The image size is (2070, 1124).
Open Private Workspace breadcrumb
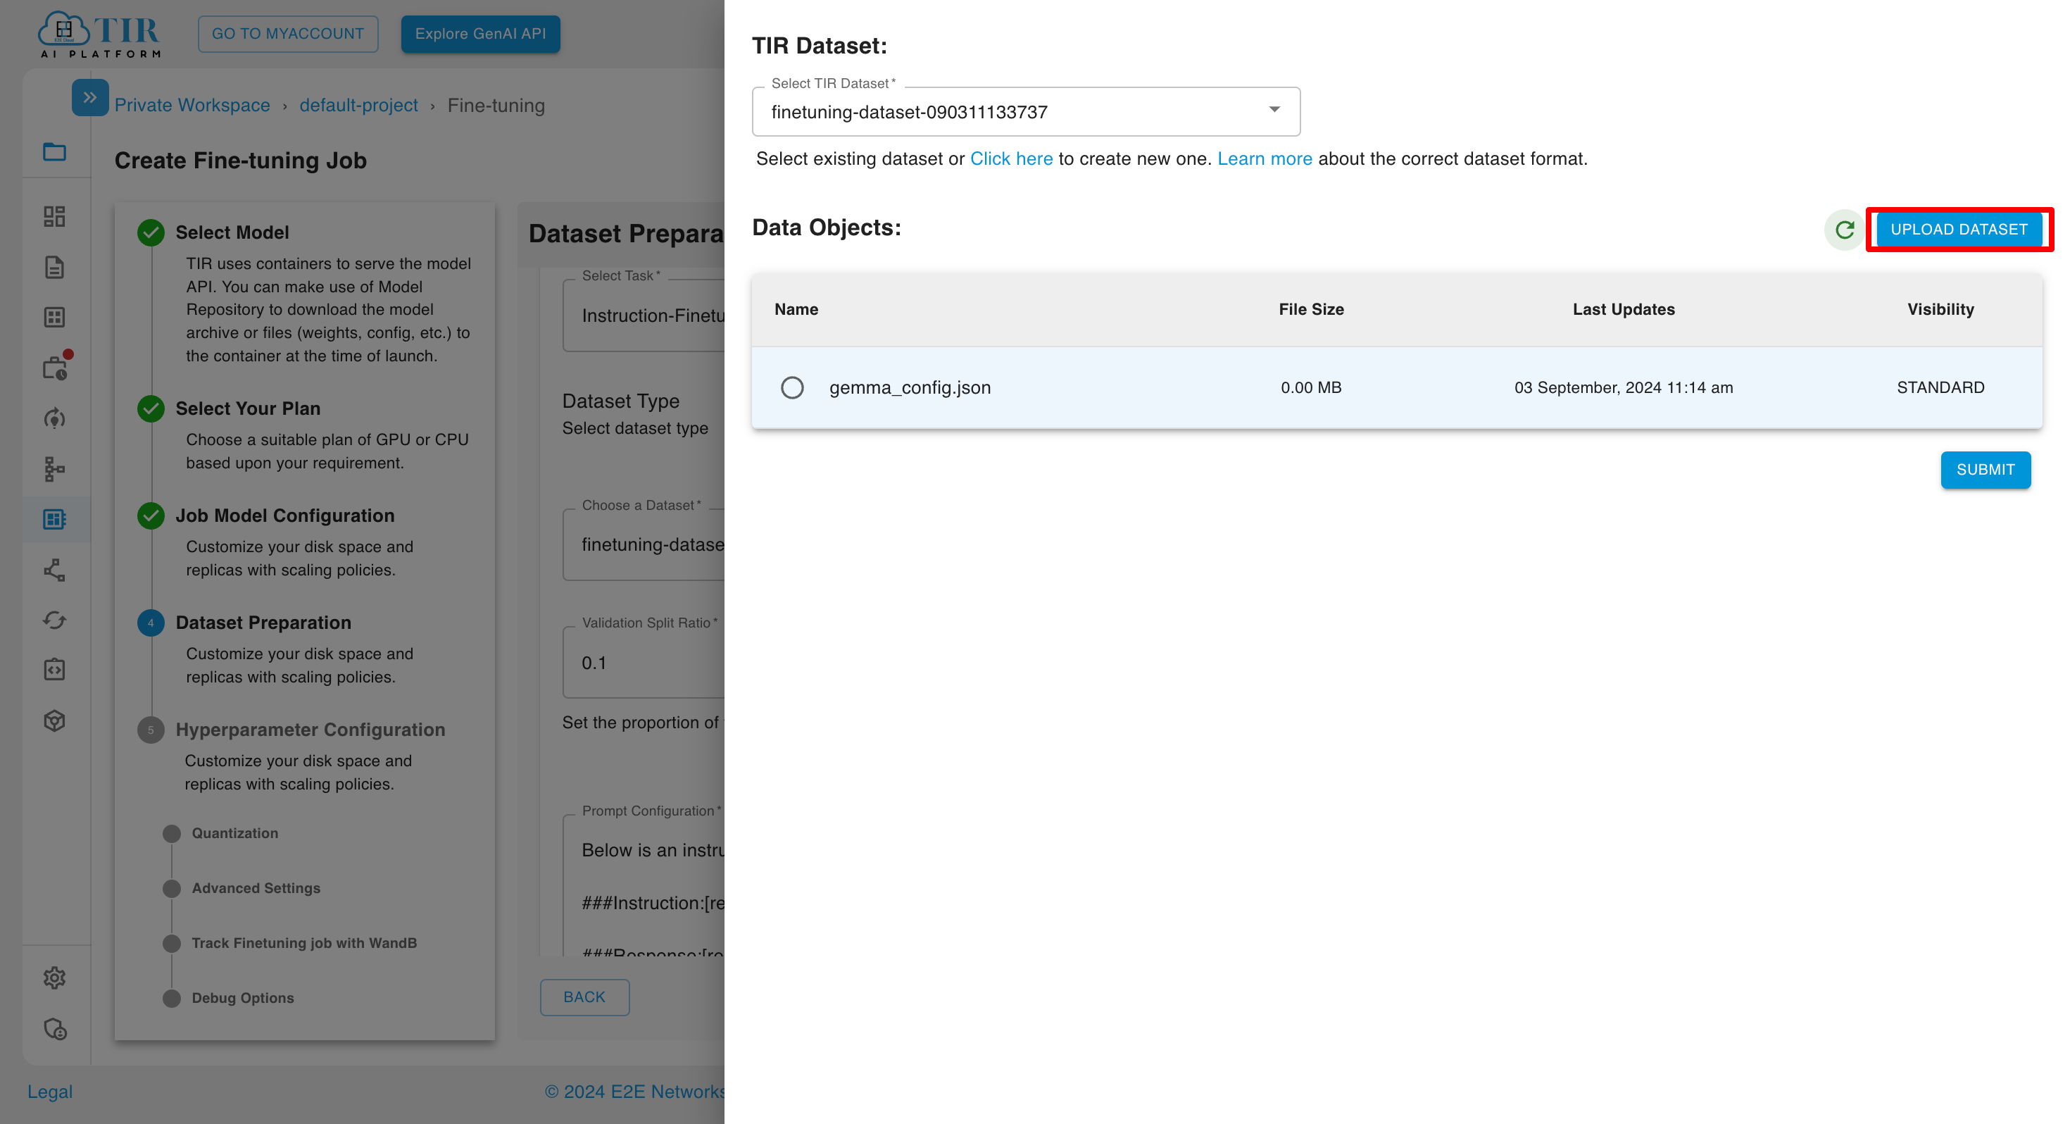tap(192, 106)
